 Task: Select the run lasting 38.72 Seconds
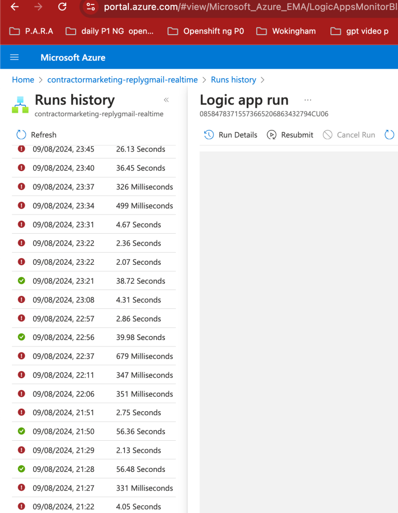tap(94, 281)
